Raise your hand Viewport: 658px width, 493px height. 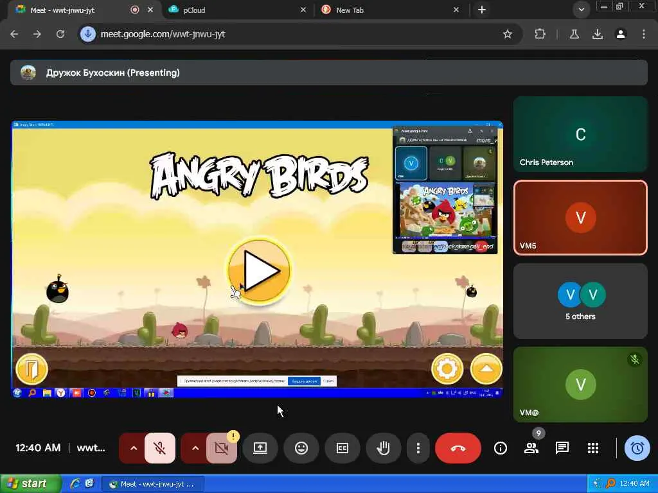[383, 448]
